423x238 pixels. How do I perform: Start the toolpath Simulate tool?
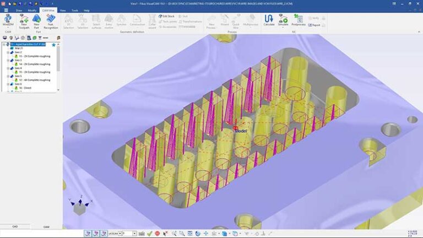[283, 19]
